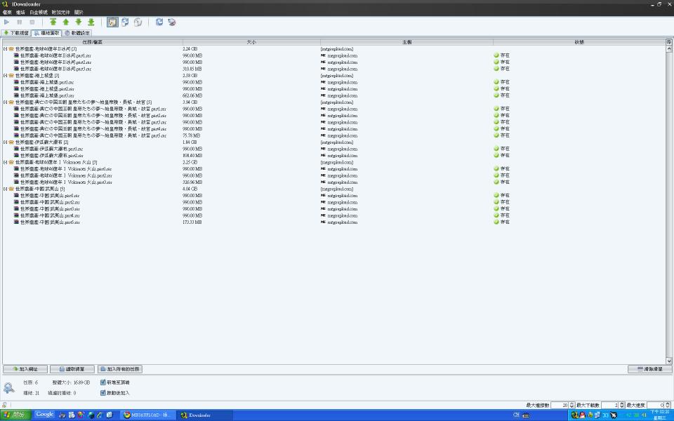The height and width of the screenshot is (421, 674).
Task: Click the Pause downloads icon
Action: (20, 22)
